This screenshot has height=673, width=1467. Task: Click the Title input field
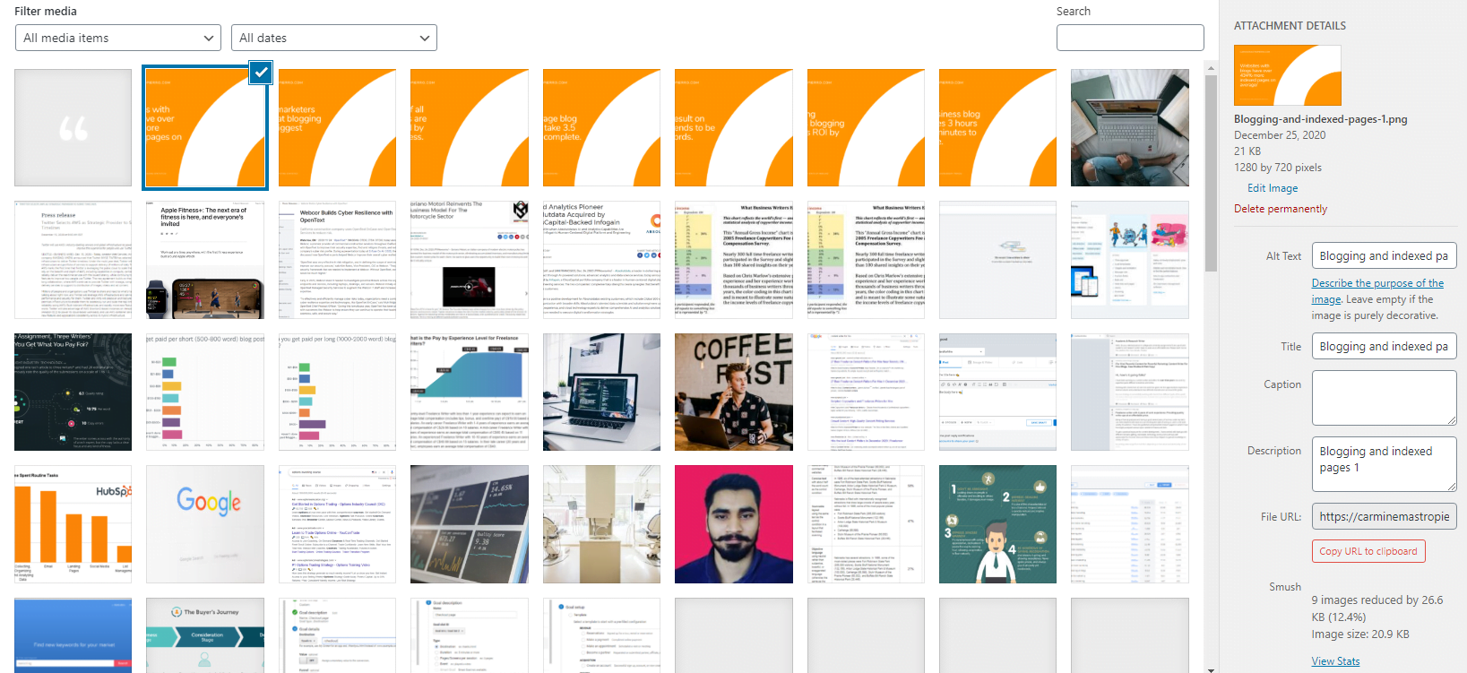[x=1384, y=346]
